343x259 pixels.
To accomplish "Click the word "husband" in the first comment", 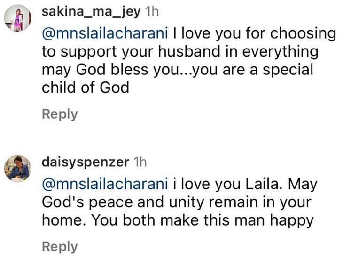I will click(x=189, y=51).
